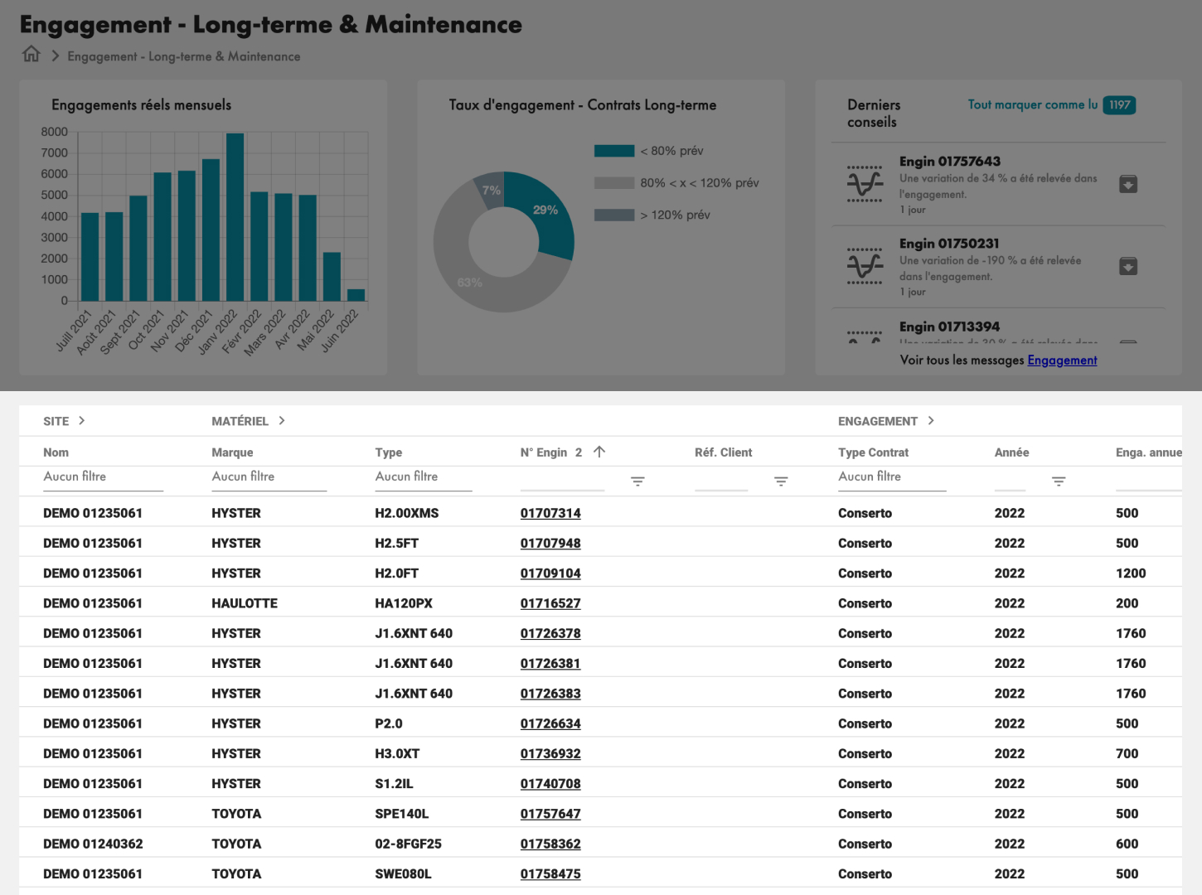This screenshot has height=895, width=1202.
Task: Open engine 01758362 details
Action: [550, 844]
